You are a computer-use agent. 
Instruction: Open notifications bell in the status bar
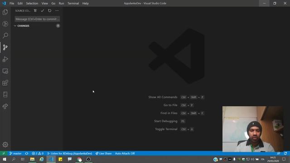285,153
